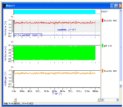Click the legend panel down scroll arrow
The width and height of the screenshot is (123, 107).
click(121, 86)
